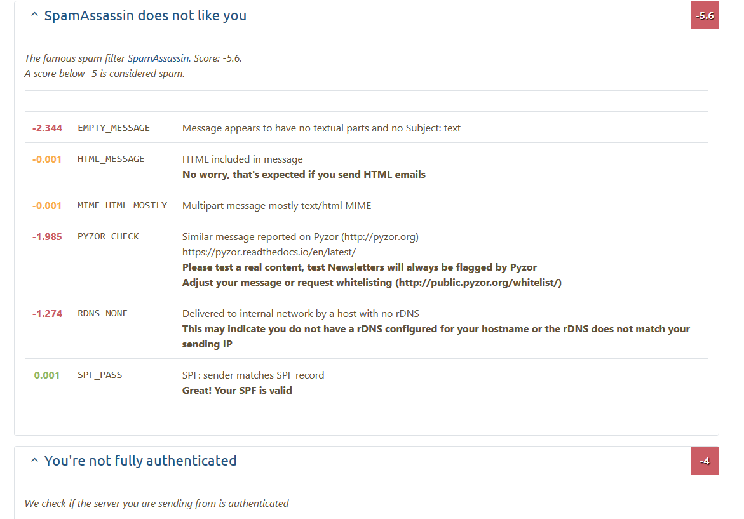Select 'Message appears to have no textual parts' text

[x=321, y=128]
